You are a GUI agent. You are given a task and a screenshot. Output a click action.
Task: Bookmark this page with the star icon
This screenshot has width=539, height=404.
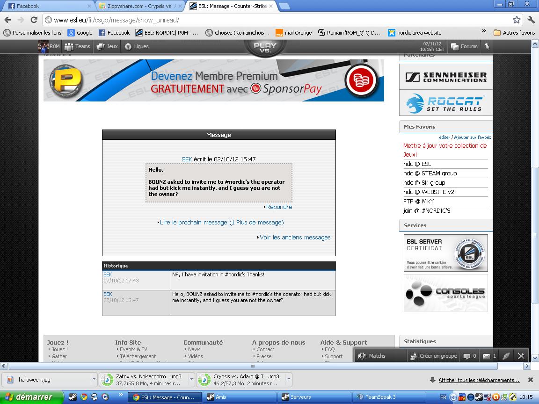pyautogui.click(x=517, y=20)
